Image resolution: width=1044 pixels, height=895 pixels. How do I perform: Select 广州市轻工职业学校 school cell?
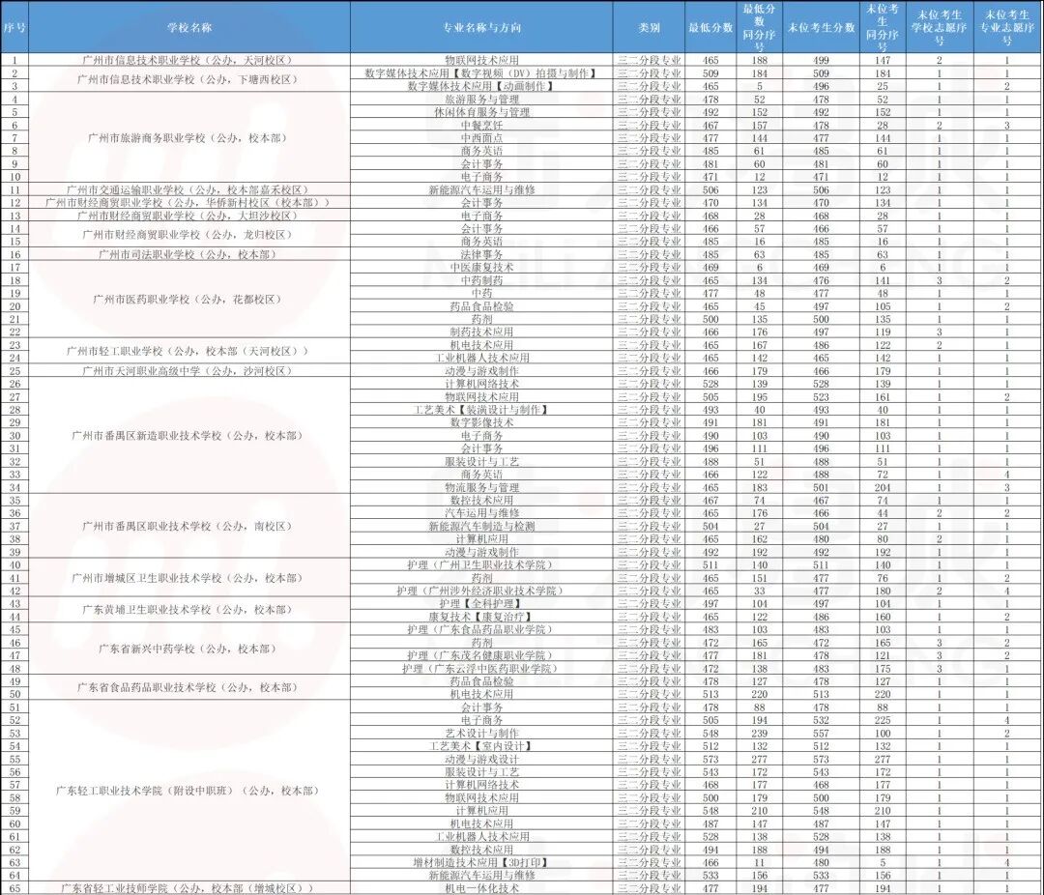click(x=189, y=351)
